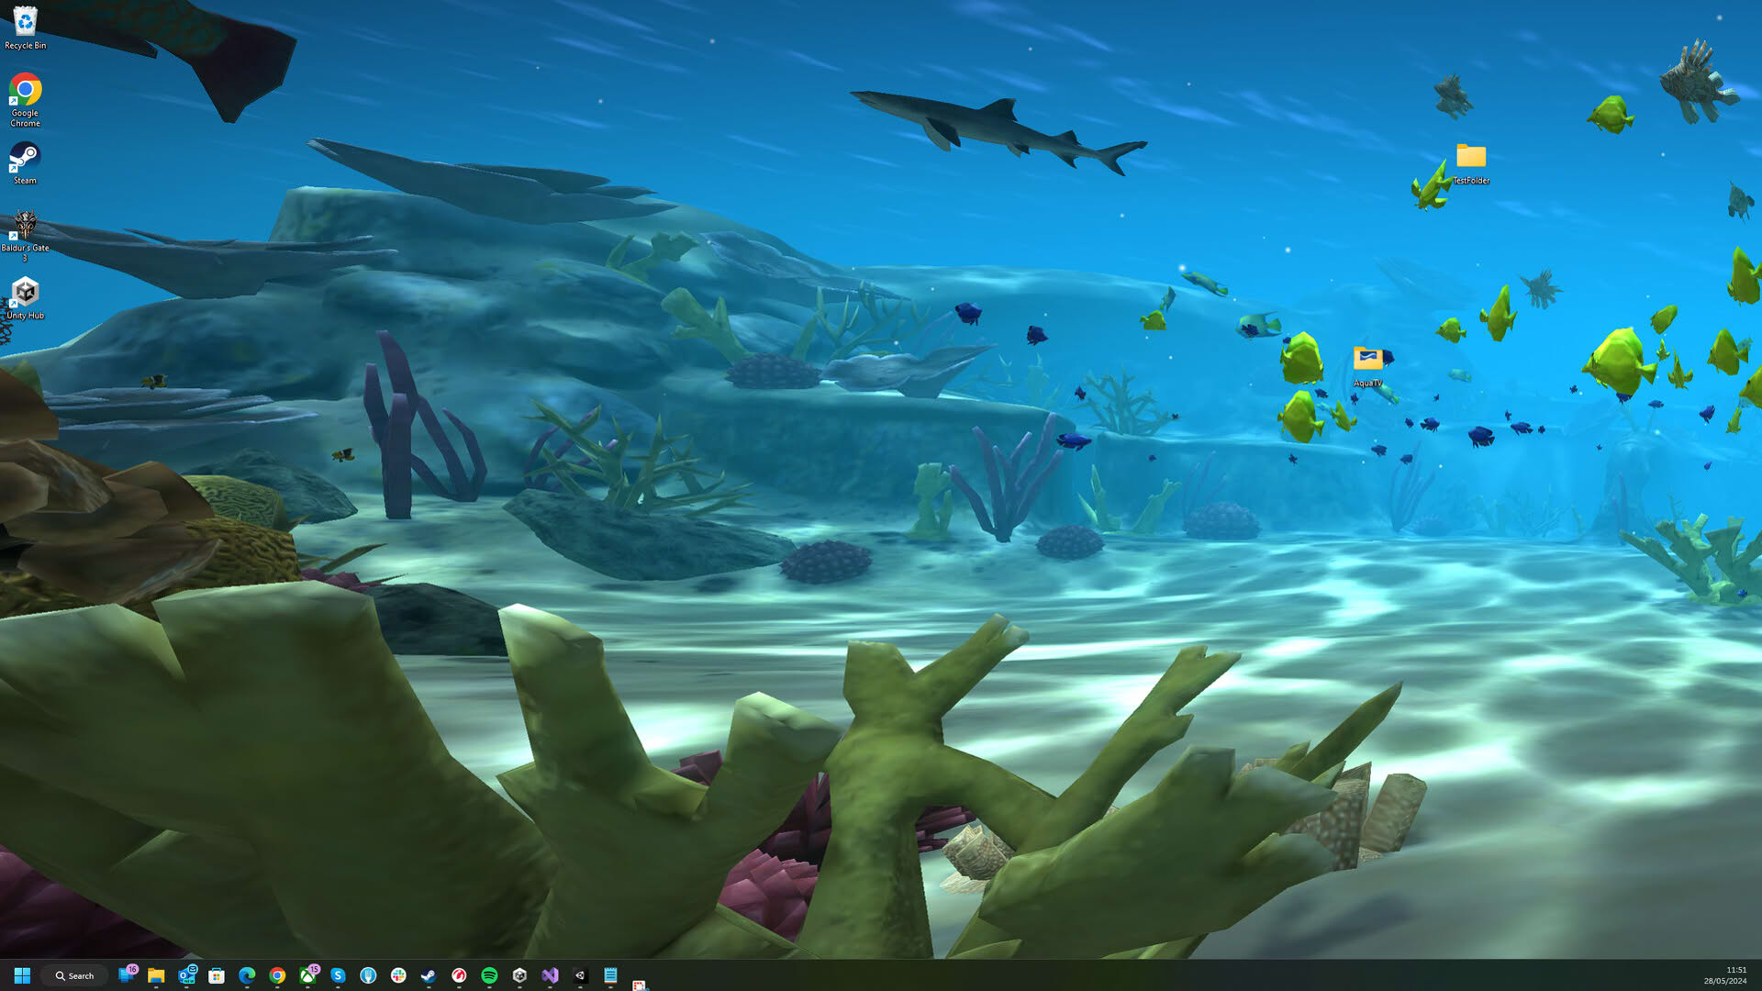The height and width of the screenshot is (991, 1762).
Task: Click the taskbar Search box
Action: click(x=74, y=975)
